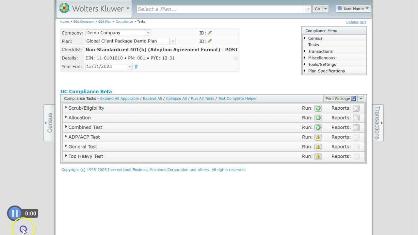Open the Company dropdown

148,33
